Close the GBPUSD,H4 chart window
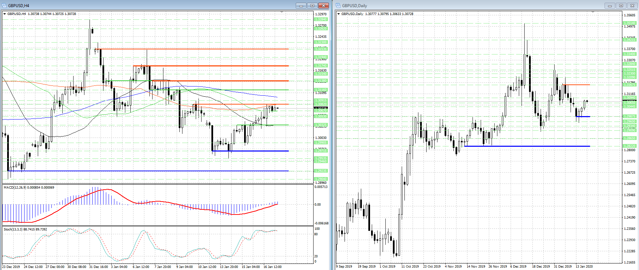The image size is (639, 270). pos(323,5)
